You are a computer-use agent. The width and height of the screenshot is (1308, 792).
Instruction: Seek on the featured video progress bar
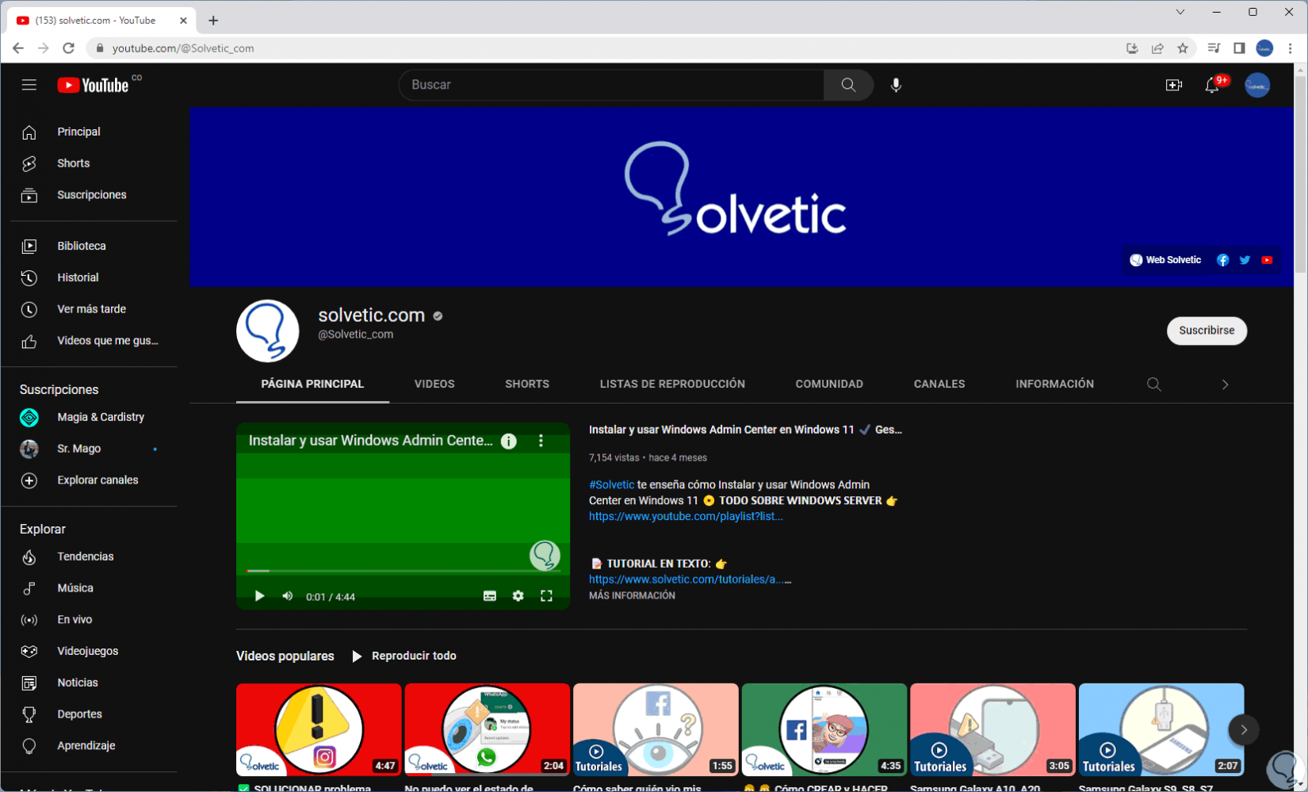pos(403,571)
